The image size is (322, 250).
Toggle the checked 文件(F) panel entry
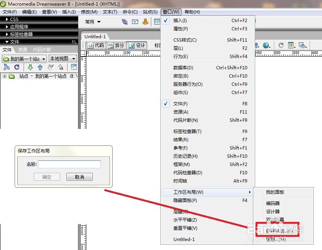pyautogui.click(x=208, y=104)
